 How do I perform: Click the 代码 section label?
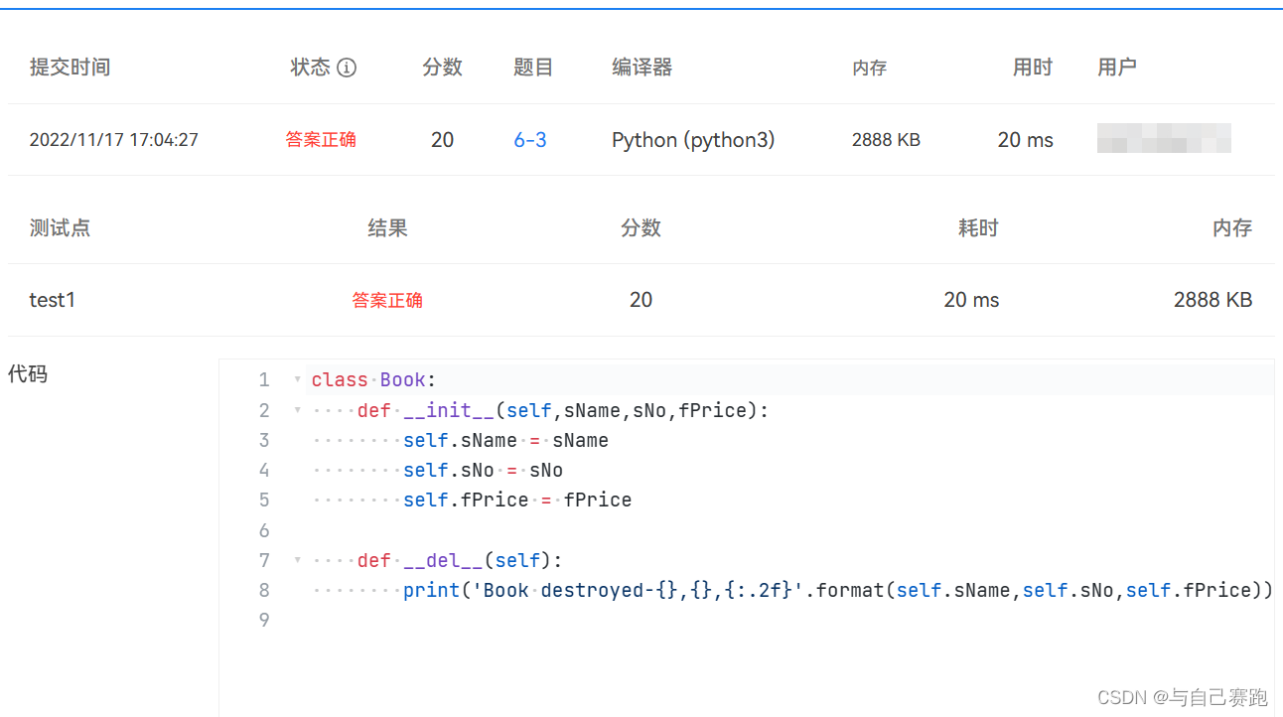pyautogui.click(x=28, y=373)
